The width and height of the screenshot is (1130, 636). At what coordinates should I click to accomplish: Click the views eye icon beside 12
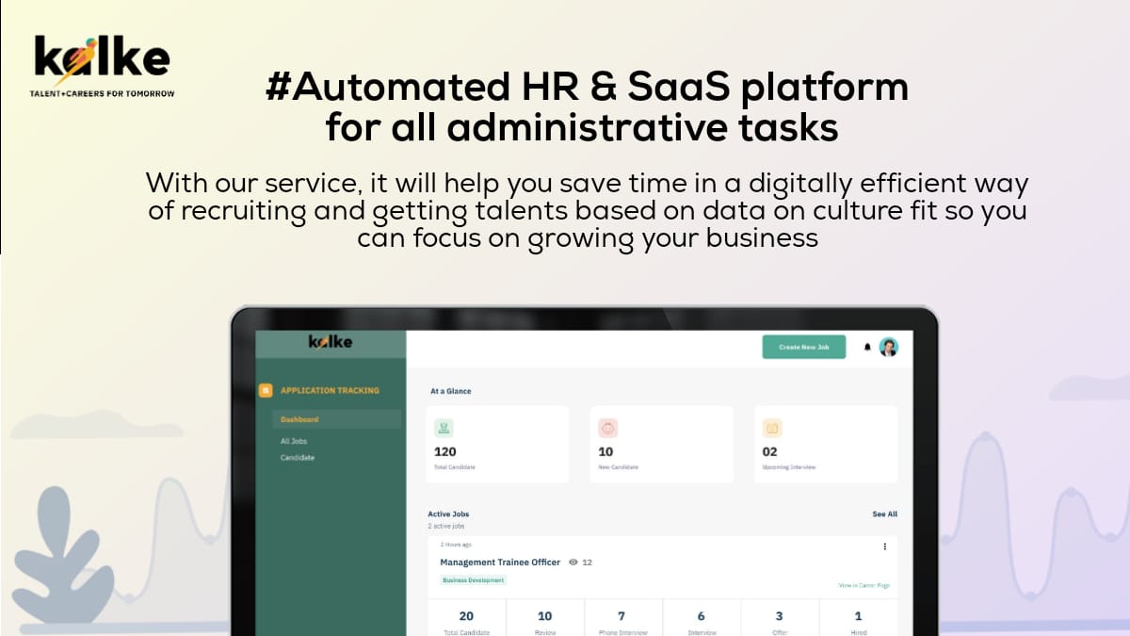click(x=573, y=563)
